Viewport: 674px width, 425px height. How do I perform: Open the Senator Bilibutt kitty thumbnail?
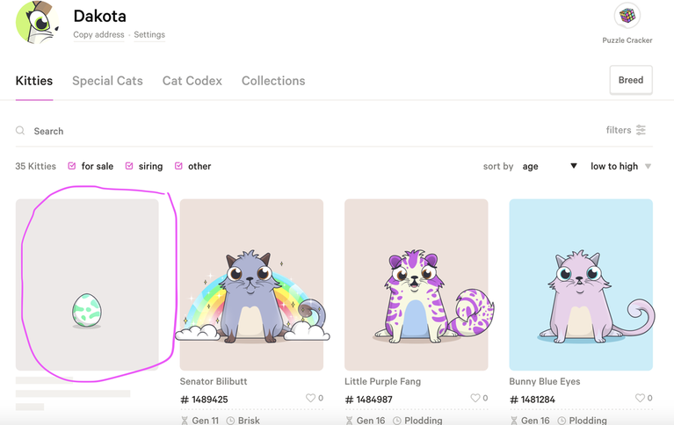(251, 285)
